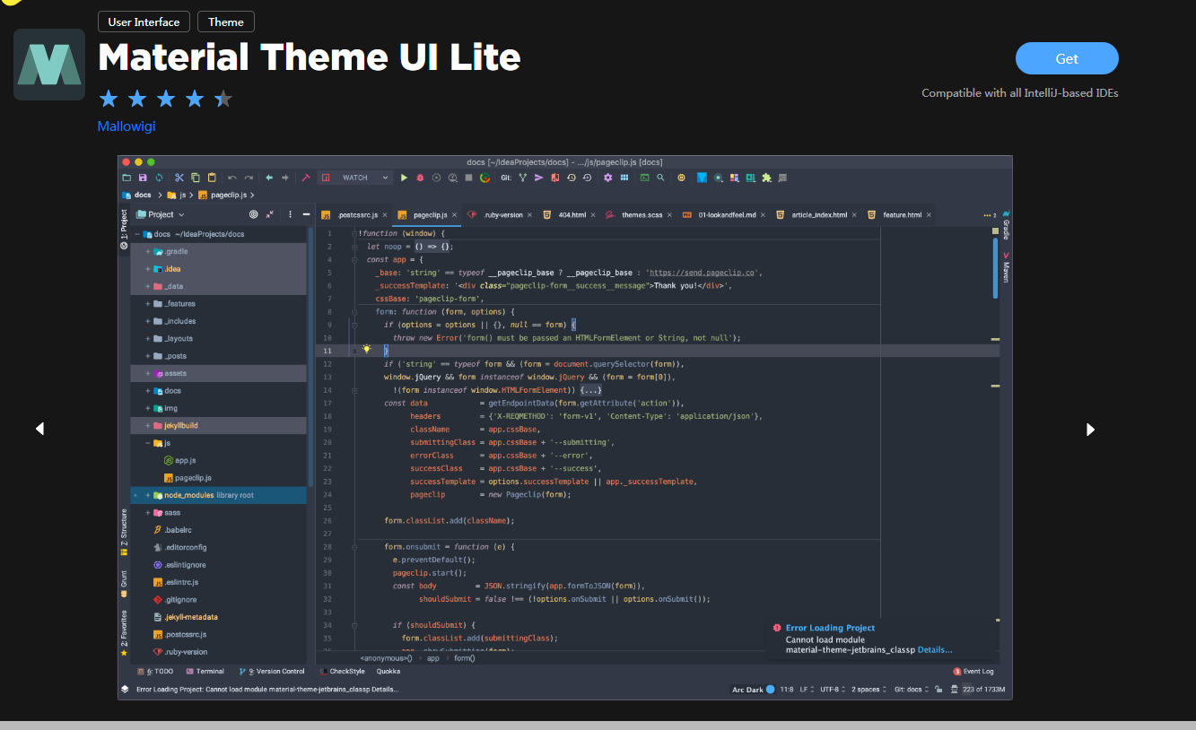Toggle the Arc Dark theme indicator in status bar
The height and width of the screenshot is (730, 1196).
click(753, 690)
